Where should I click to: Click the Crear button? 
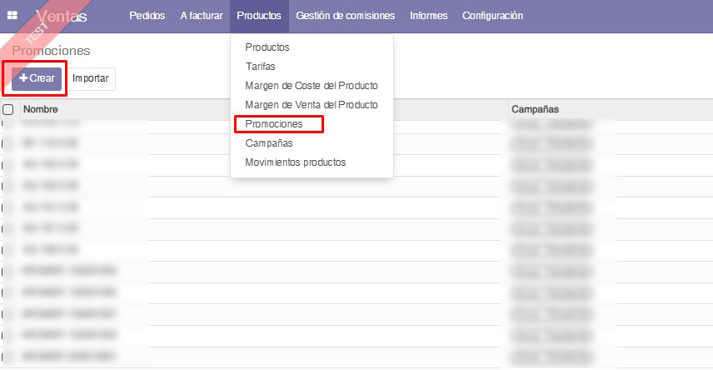(x=37, y=78)
